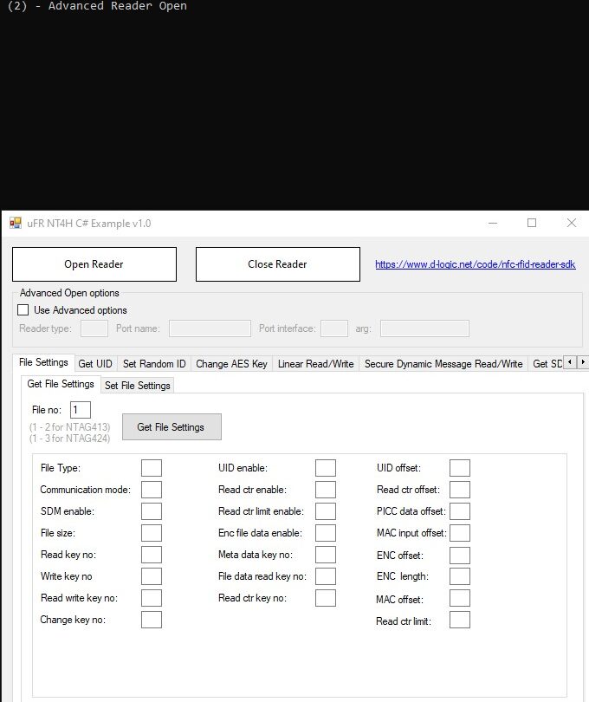Click the File Type value box
Screen dimensions: 589x702
click(152, 468)
